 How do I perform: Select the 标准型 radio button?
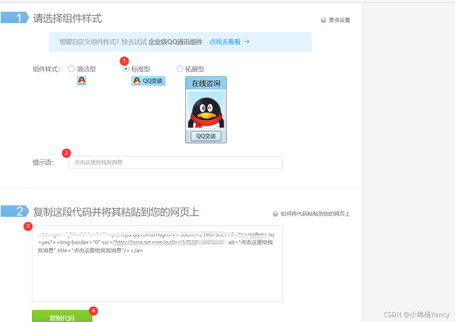click(126, 69)
